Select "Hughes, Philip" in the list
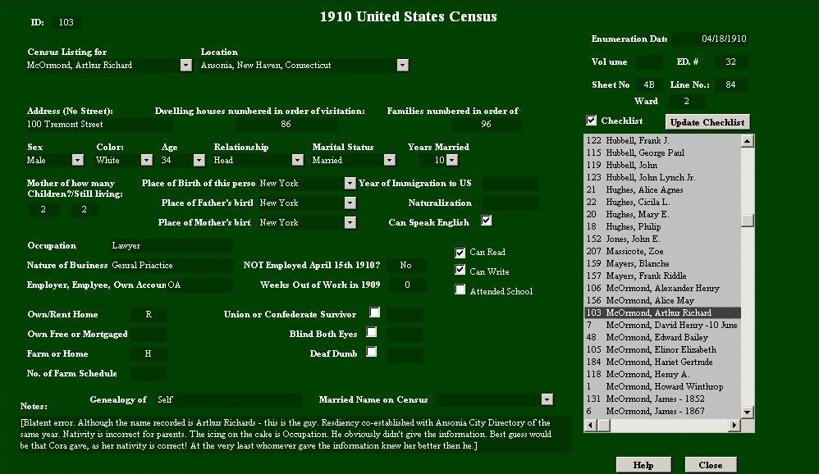 [x=661, y=226]
